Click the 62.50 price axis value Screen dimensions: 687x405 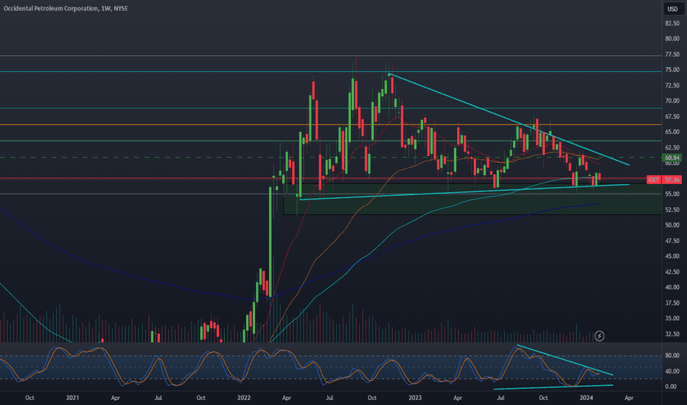click(x=672, y=147)
